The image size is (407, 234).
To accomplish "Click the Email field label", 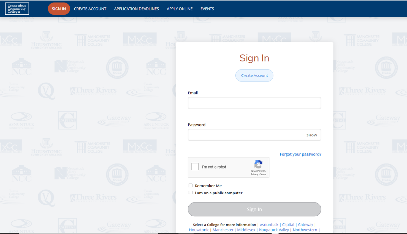I will click(x=193, y=93).
